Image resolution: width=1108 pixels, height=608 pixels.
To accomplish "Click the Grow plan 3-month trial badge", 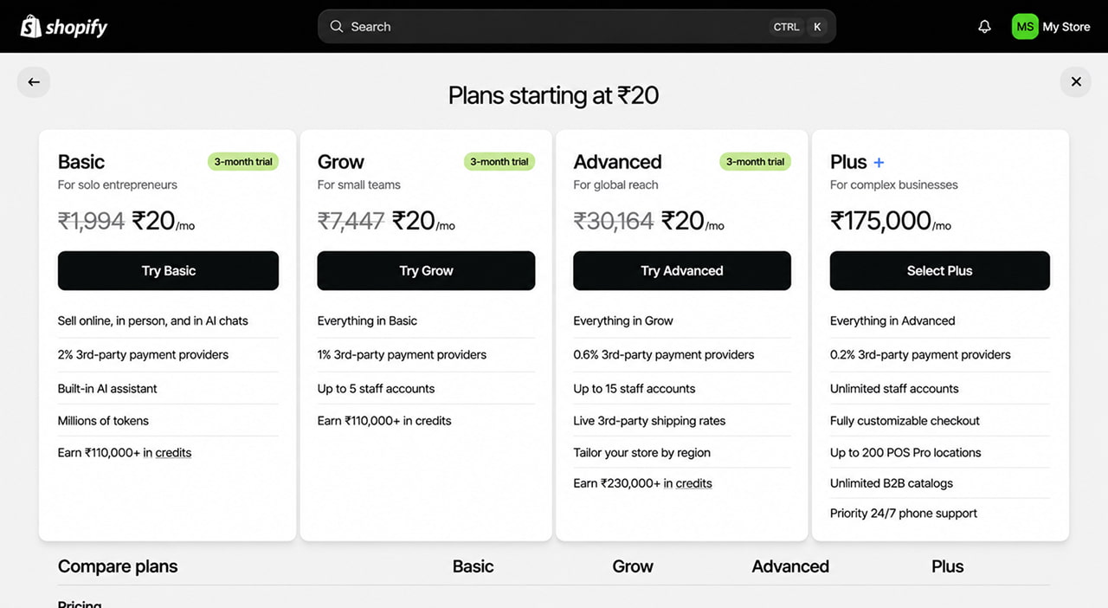I will pos(499,162).
